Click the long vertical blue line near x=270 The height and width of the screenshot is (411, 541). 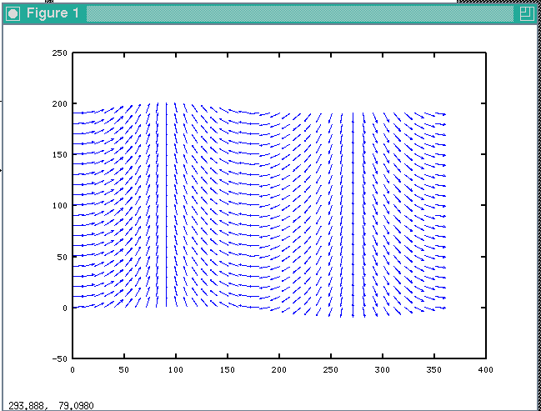tap(353, 215)
